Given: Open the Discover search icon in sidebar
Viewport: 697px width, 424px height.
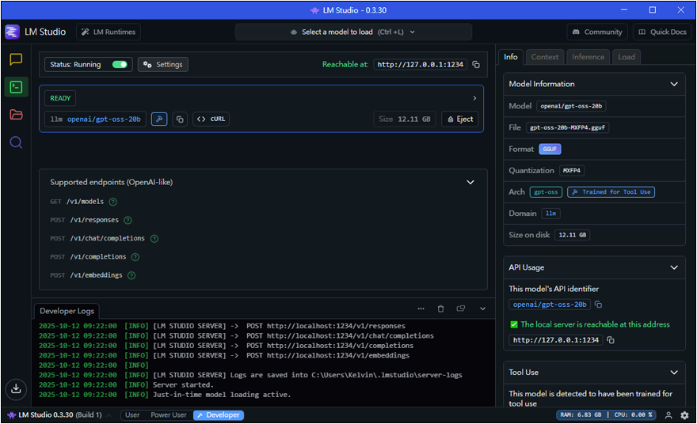Looking at the screenshot, I should 16,142.
